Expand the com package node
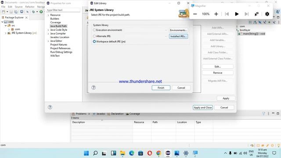 [9, 29]
